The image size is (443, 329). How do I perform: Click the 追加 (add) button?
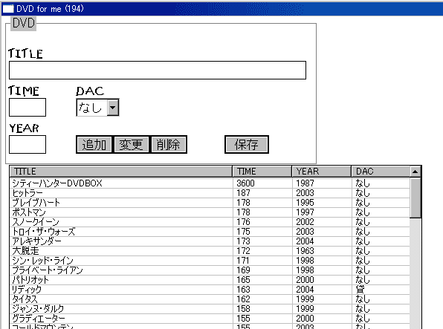tap(94, 145)
